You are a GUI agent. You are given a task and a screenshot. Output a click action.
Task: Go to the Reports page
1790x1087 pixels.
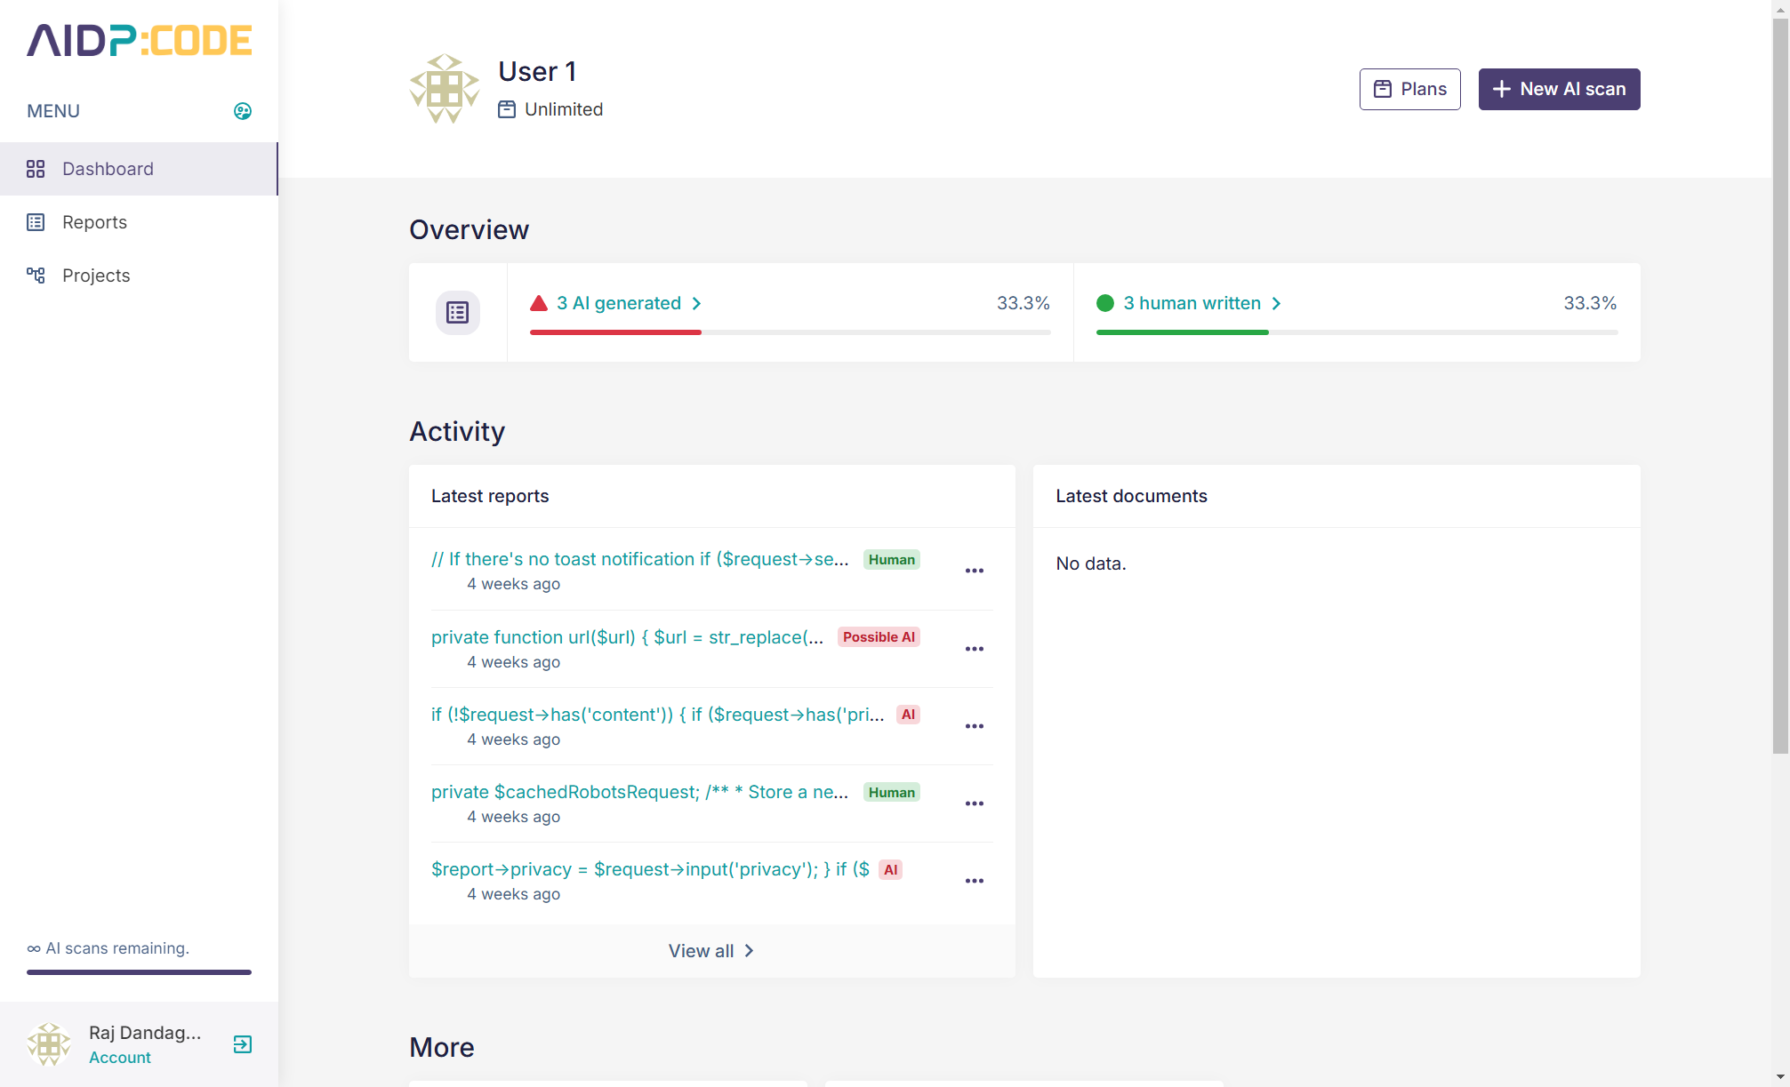click(x=94, y=222)
